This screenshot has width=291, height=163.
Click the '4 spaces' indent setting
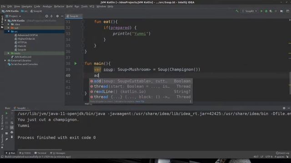(x=279, y=157)
